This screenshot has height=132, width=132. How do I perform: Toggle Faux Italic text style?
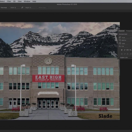click(125, 50)
